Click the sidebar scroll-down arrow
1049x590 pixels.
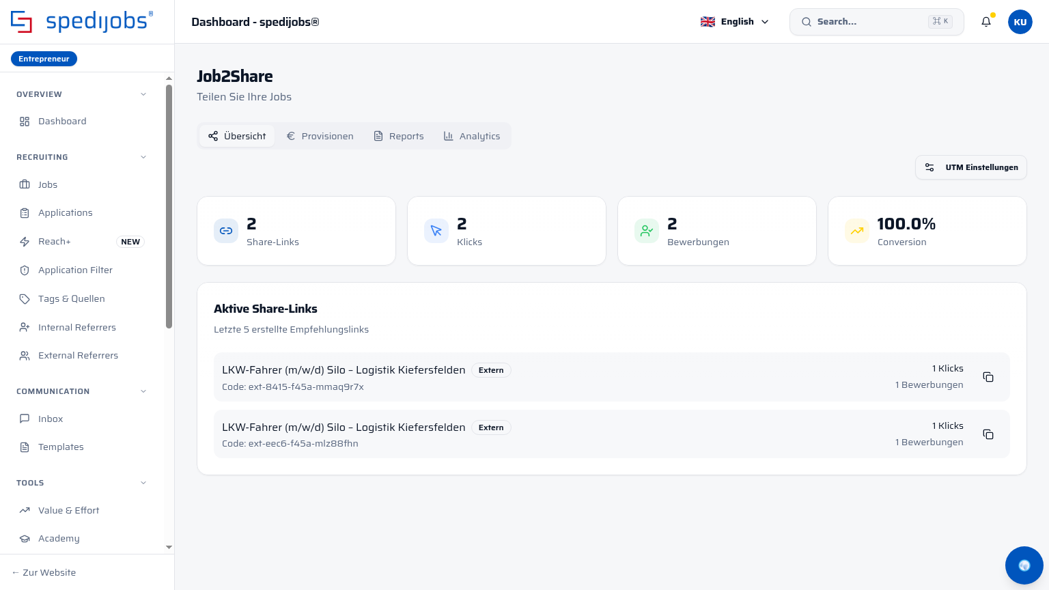(169, 548)
